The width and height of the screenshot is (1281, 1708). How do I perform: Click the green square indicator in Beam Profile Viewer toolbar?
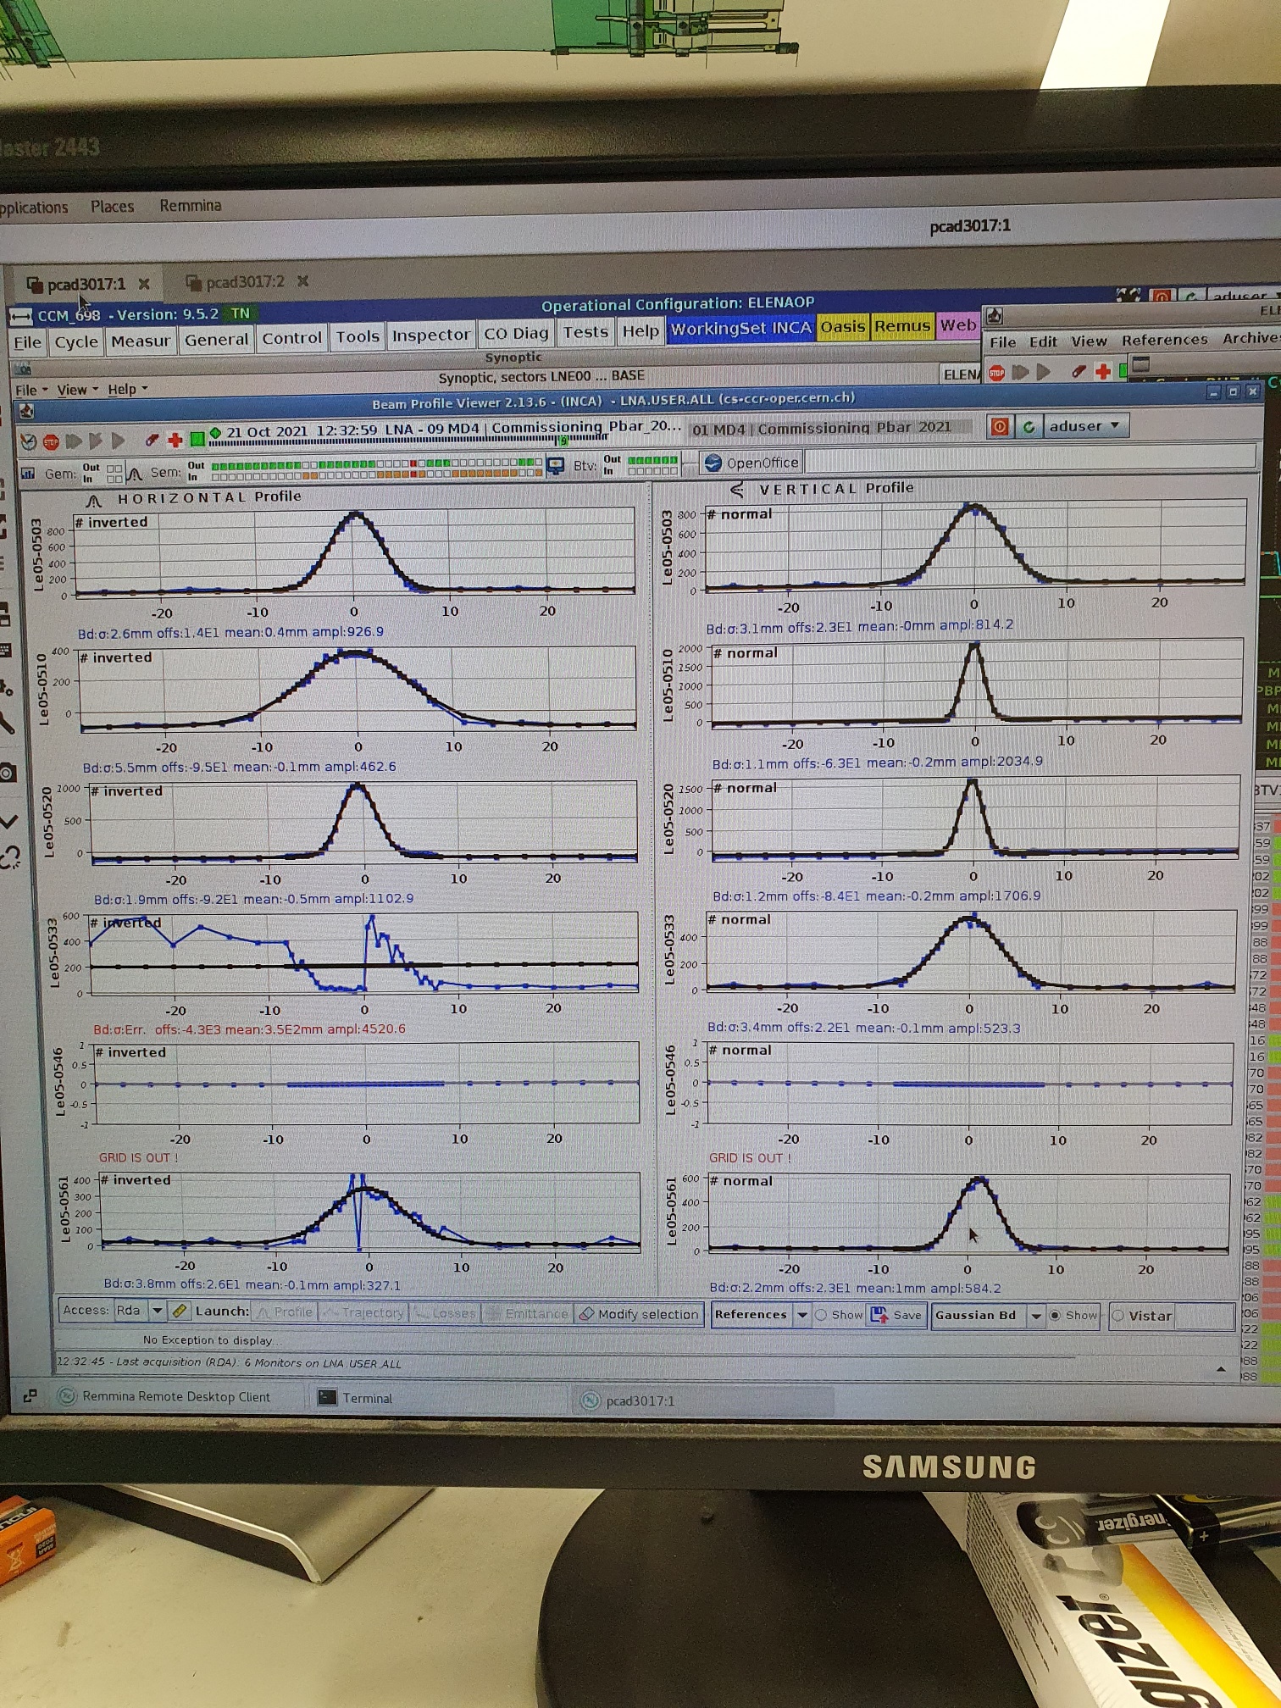coord(197,438)
